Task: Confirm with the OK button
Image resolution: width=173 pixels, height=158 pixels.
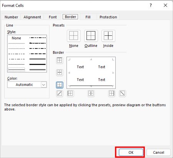Action: 131,152
